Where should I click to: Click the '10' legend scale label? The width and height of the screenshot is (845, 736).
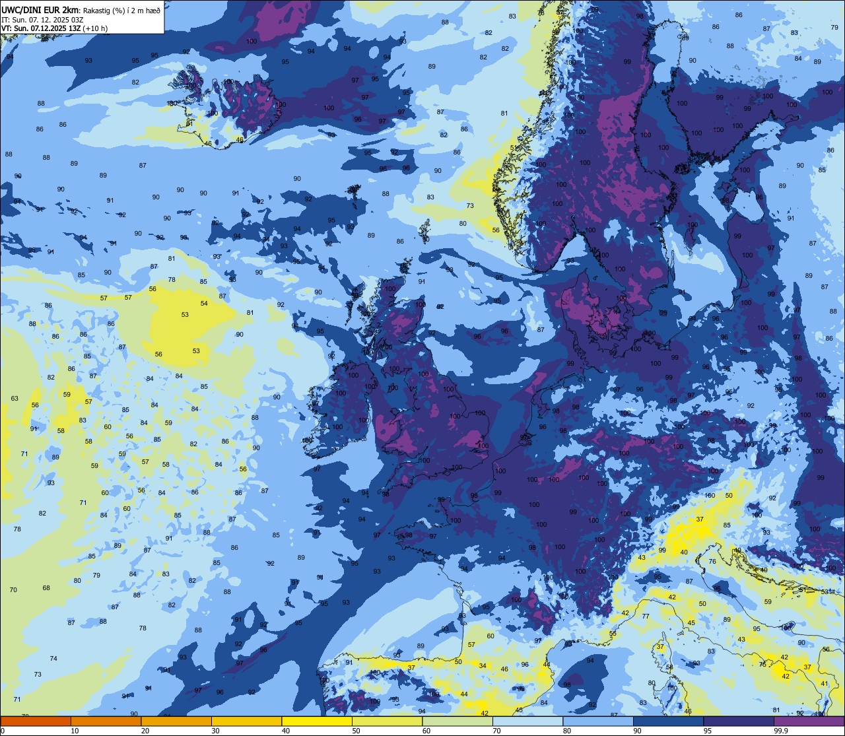point(75,731)
